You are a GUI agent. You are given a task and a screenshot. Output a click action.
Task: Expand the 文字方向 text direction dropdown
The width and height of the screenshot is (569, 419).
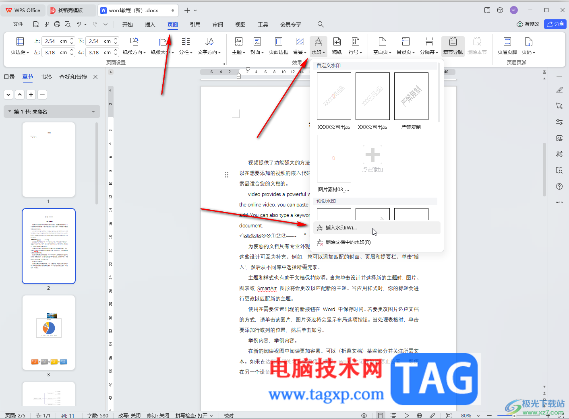[x=209, y=52]
